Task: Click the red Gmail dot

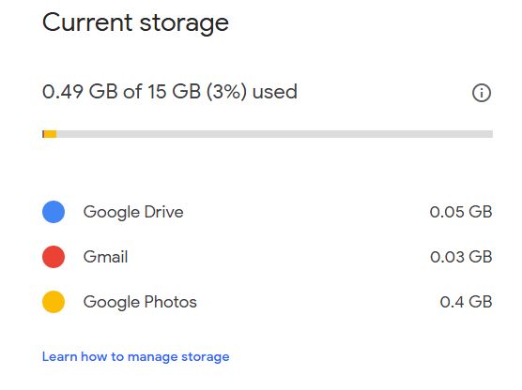Action: point(54,257)
